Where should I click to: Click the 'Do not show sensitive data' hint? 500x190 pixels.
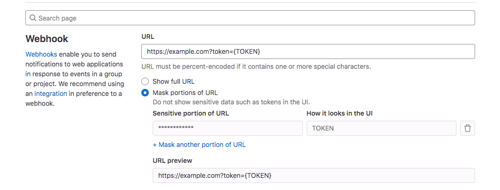(231, 102)
